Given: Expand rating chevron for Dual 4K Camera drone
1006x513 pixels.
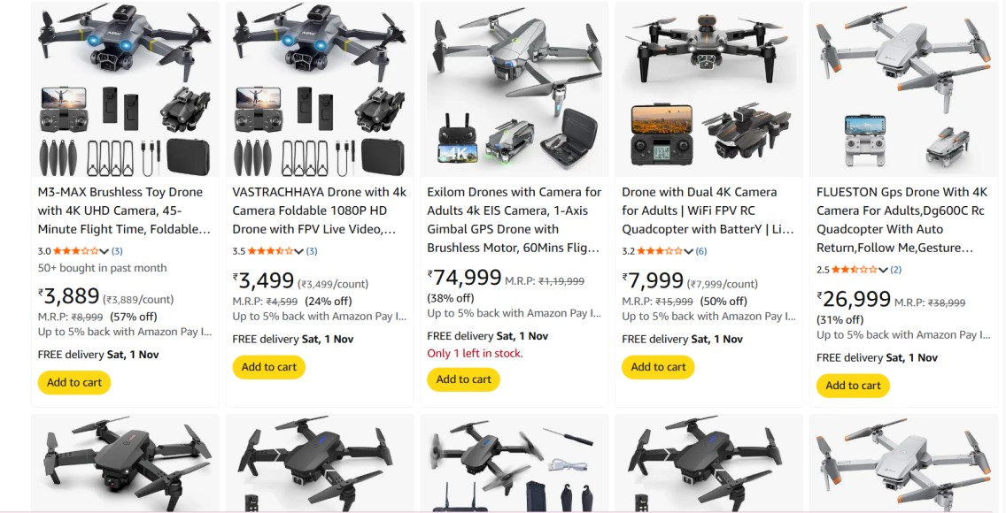Looking at the screenshot, I should click(689, 252).
